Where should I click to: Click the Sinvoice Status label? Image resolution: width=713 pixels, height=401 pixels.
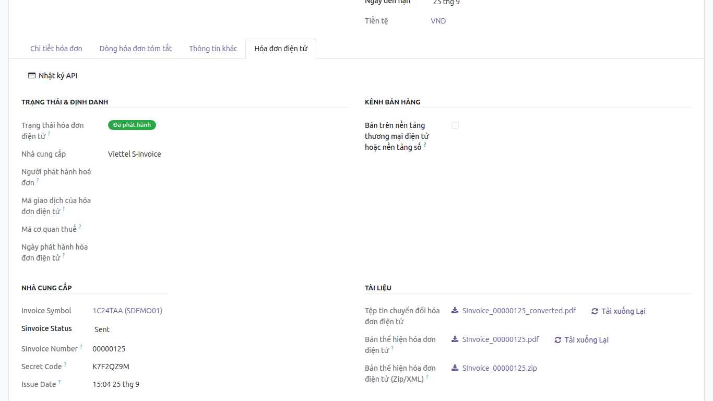point(46,328)
